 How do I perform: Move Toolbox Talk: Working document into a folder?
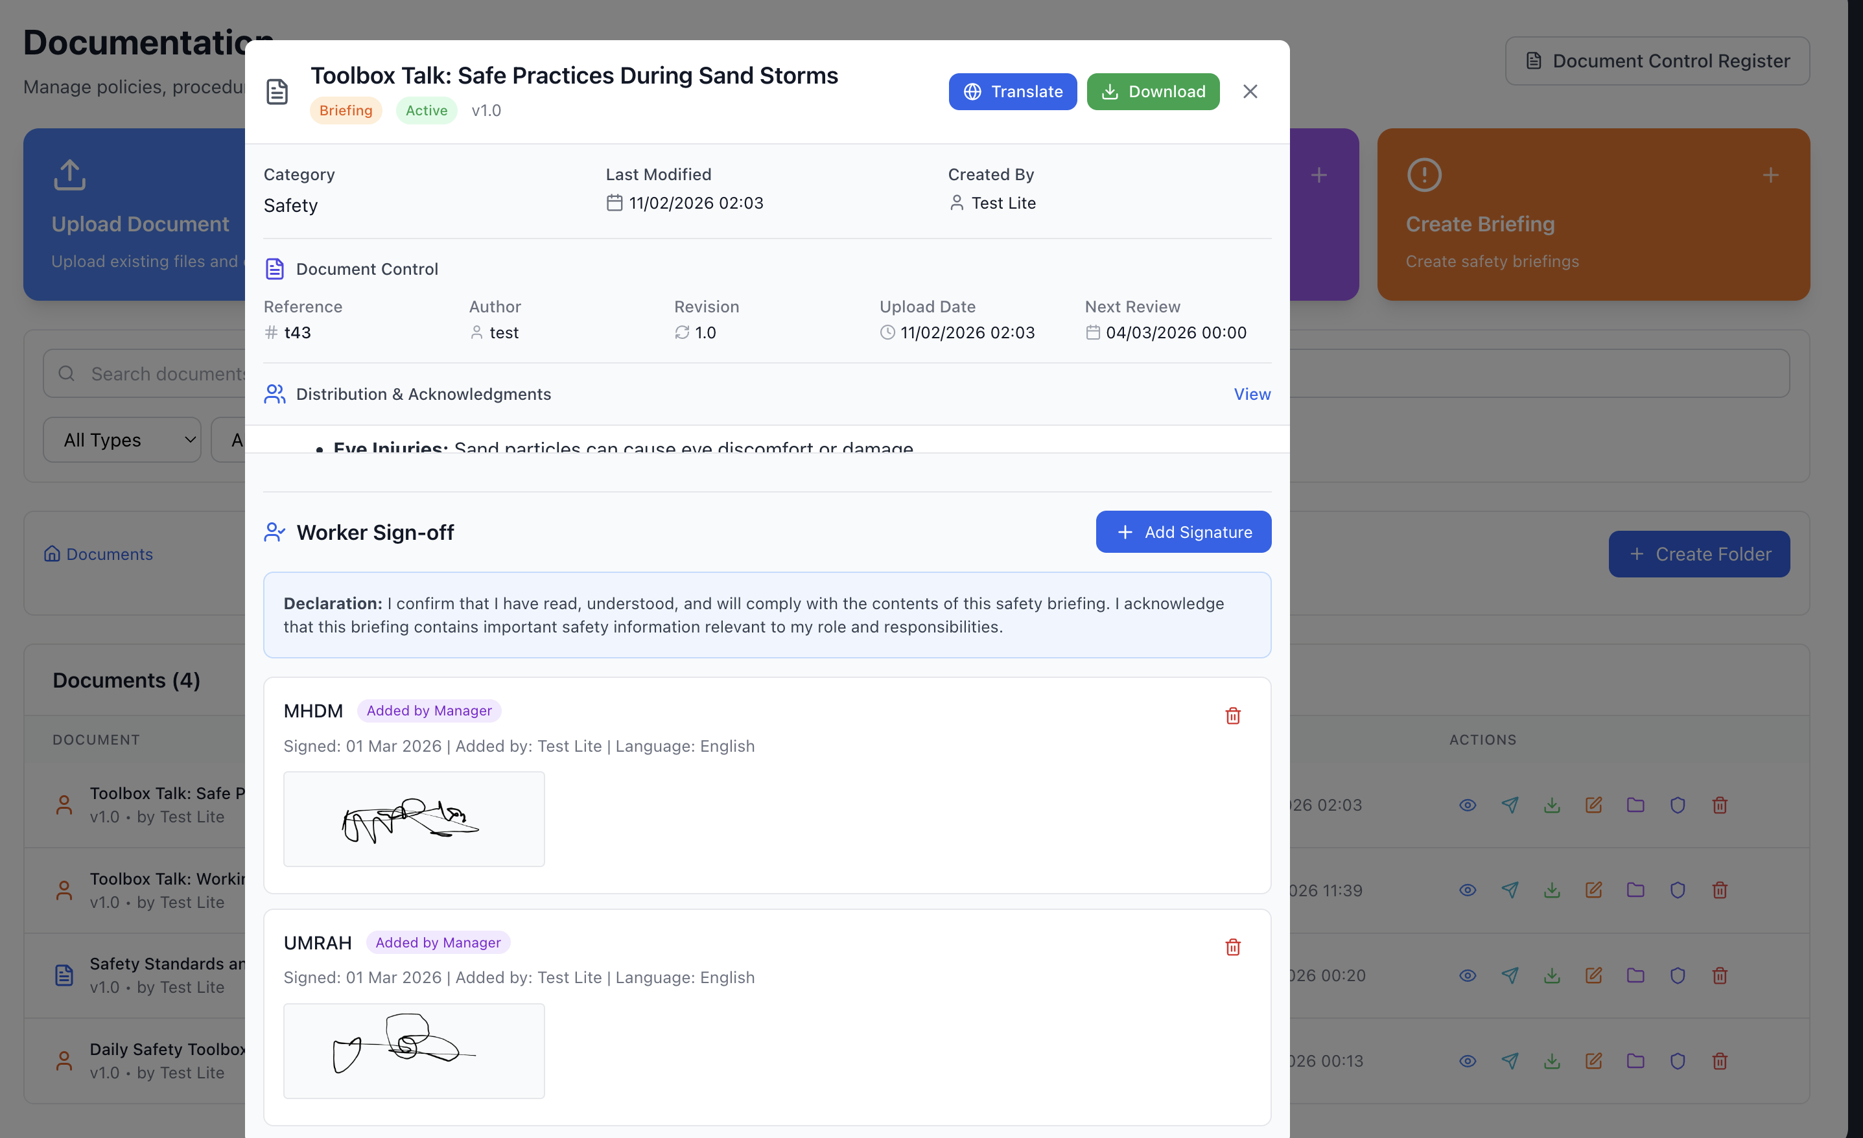(x=1635, y=890)
